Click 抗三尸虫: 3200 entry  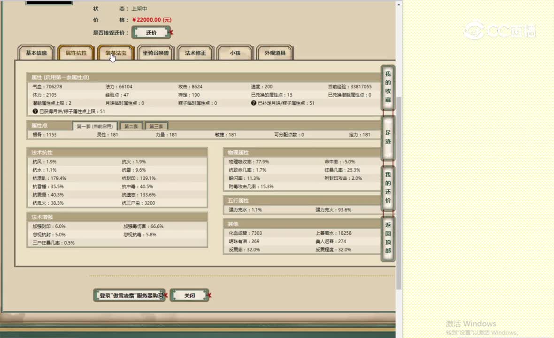[138, 203]
